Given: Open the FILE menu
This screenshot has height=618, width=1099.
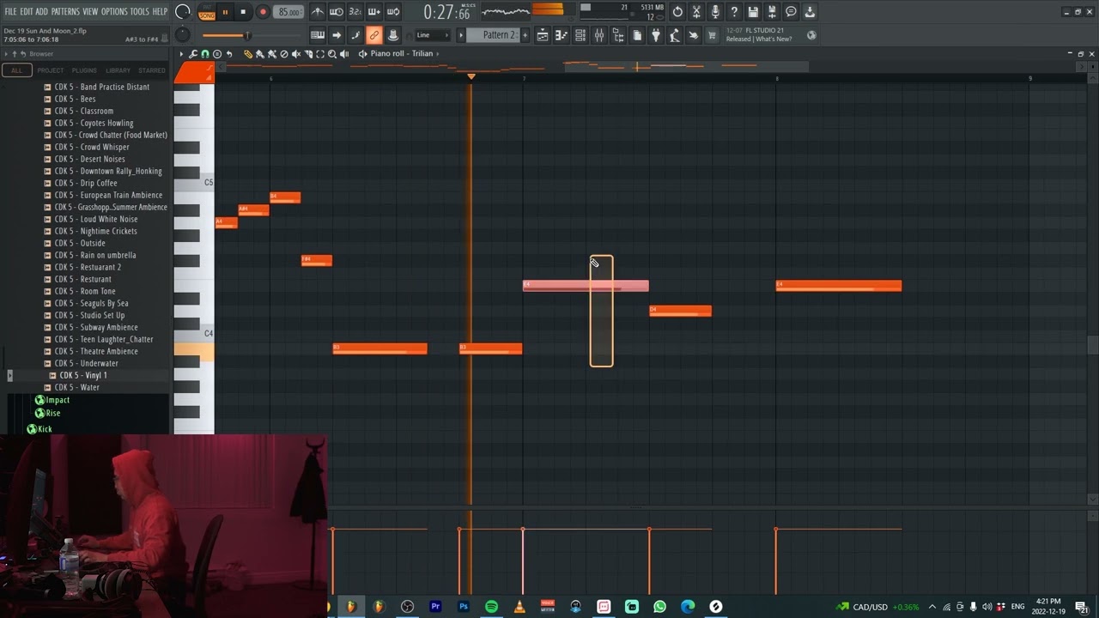Looking at the screenshot, I should point(11,11).
